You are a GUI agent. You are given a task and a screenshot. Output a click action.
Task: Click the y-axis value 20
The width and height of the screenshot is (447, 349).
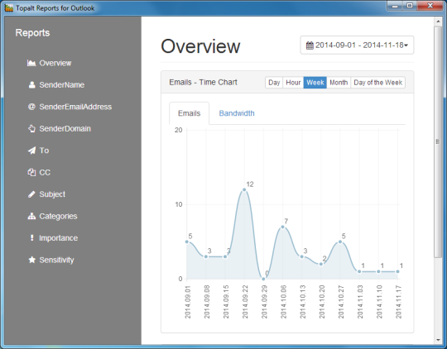179,130
